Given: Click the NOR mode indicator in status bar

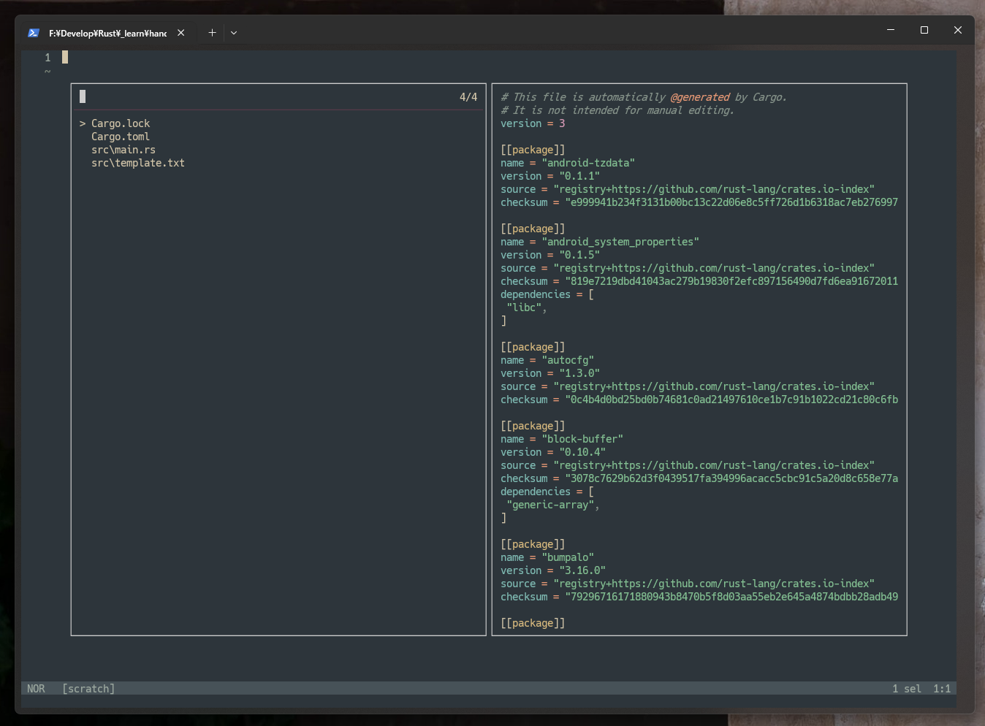Looking at the screenshot, I should pos(36,688).
